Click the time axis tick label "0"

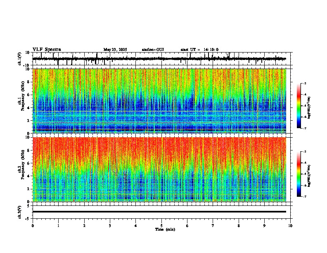(33, 226)
